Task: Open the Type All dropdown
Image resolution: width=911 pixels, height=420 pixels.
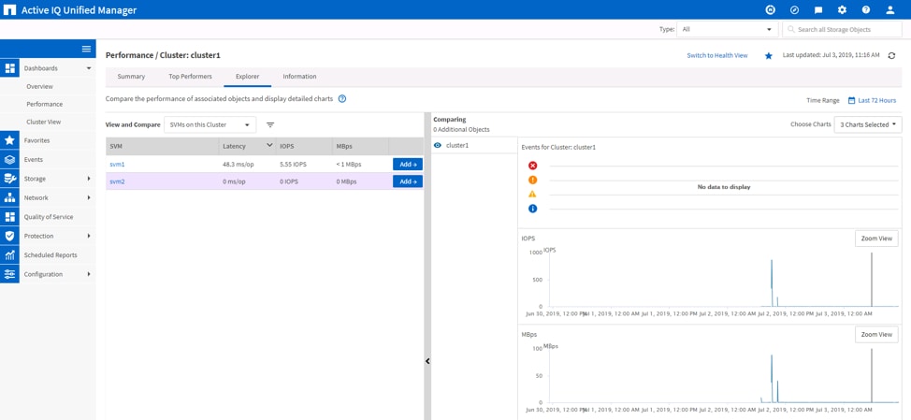Action: [x=727, y=30]
